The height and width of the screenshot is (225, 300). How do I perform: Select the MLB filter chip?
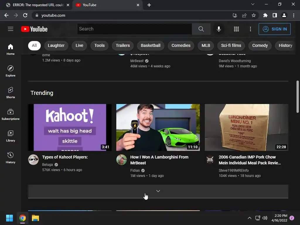coord(206,45)
